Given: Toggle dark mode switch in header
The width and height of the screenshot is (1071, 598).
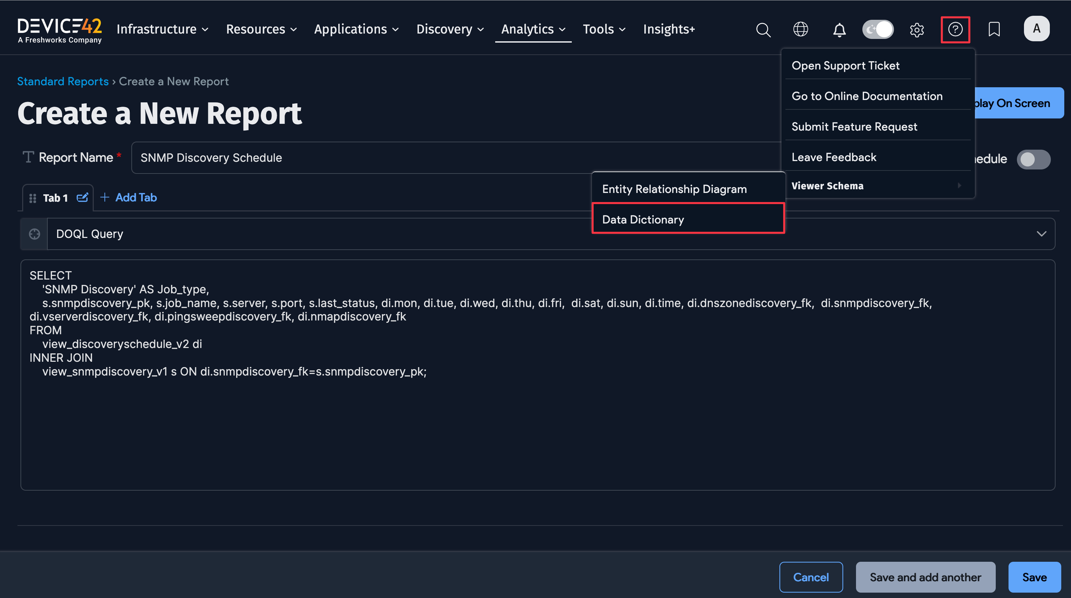Looking at the screenshot, I should [x=878, y=30].
